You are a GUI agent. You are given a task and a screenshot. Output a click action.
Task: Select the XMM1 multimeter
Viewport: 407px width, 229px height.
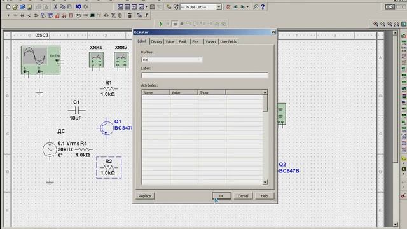click(96, 60)
